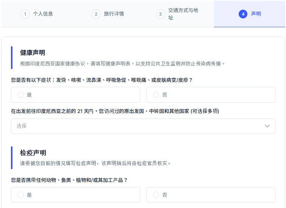Screen dimensions: 286x208
Task: Select 是 for the symptoms question
Action: pos(21,95)
